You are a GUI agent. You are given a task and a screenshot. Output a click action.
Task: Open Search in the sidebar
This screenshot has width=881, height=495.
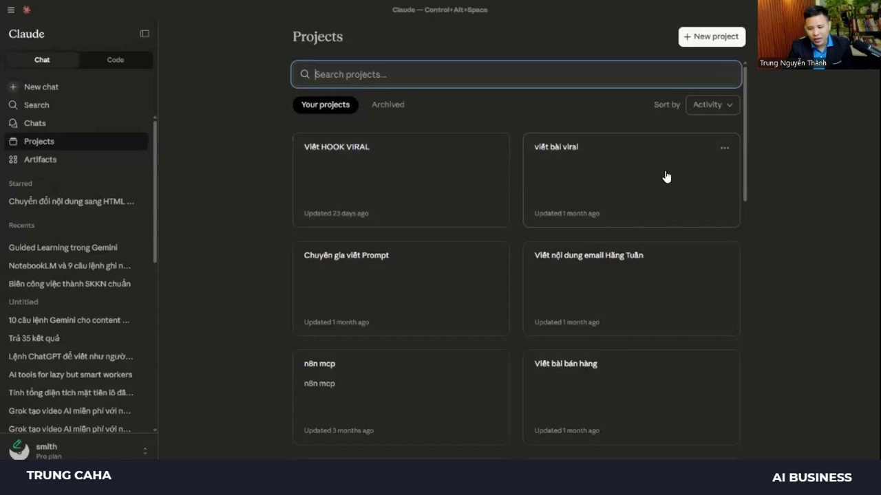click(76, 105)
